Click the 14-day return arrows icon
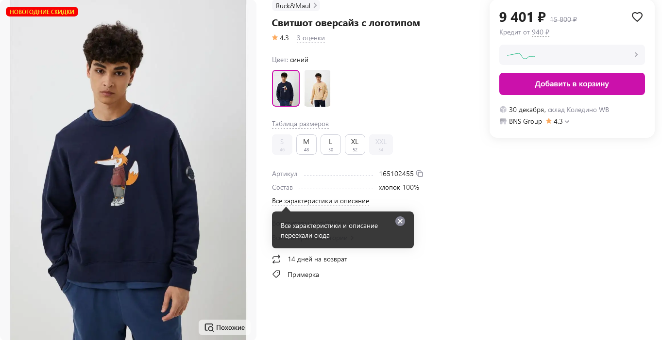 click(x=276, y=259)
